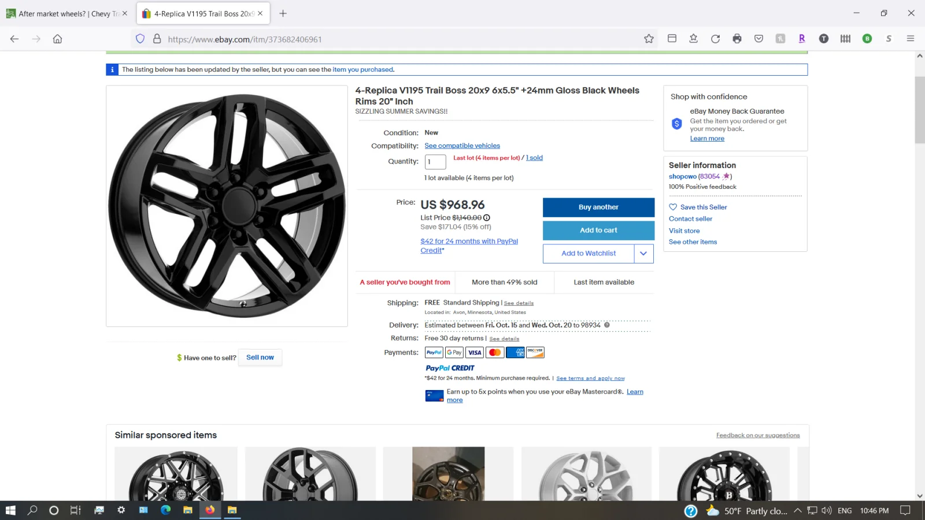
Task: Open the 'See compatible vehicles' link
Action: click(x=462, y=145)
